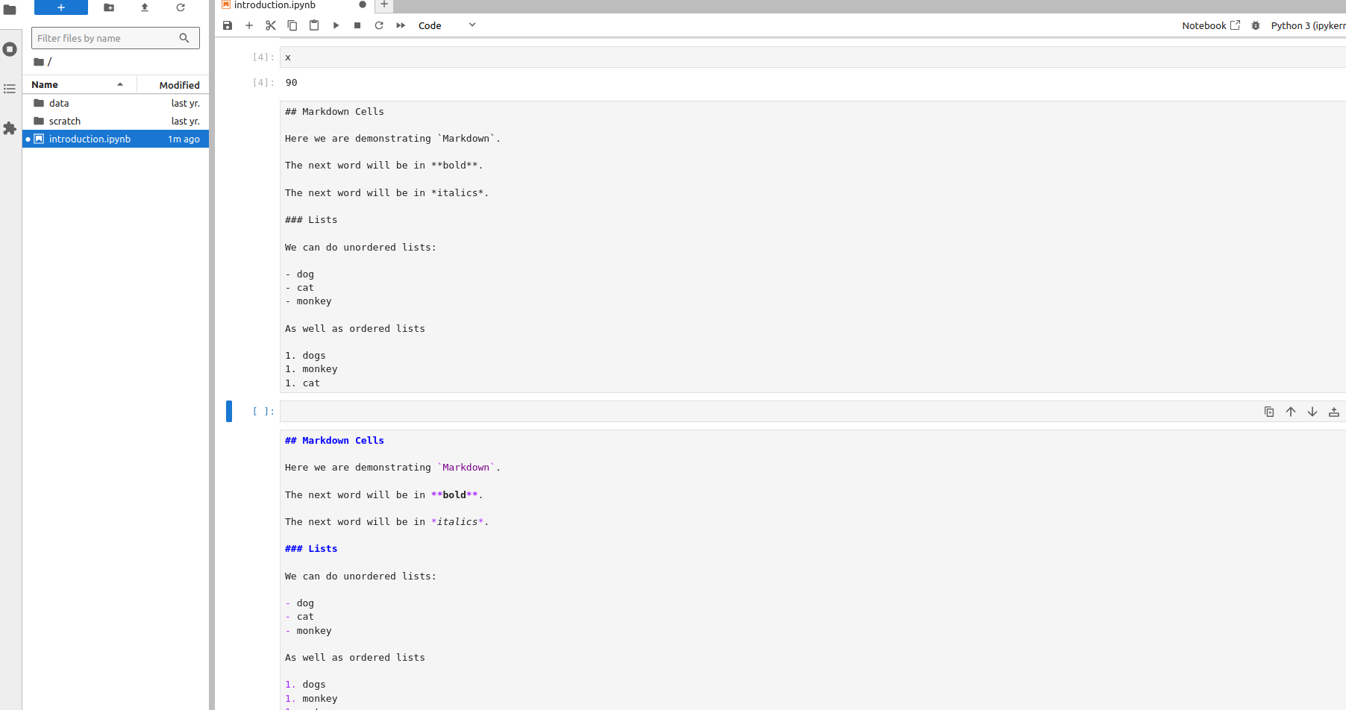
Task: Open a new launcher tab
Action: click(x=384, y=5)
